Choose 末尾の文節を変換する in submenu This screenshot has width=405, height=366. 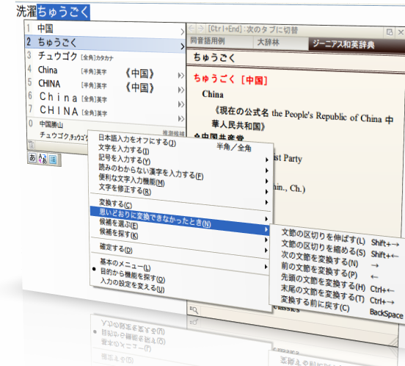coord(322,293)
